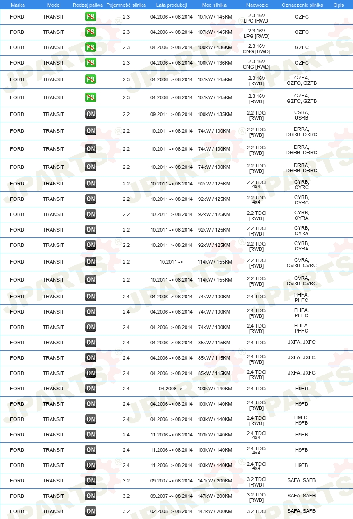Click 103kW / 140KM in open-ended 04.2006 row
Viewport: 353px width, 519px height.
214,389
